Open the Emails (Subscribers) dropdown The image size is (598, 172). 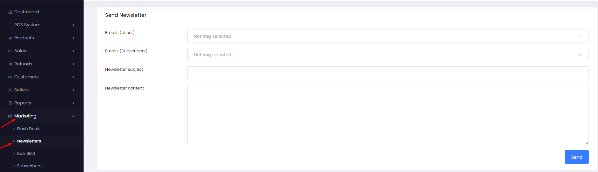tap(388, 55)
